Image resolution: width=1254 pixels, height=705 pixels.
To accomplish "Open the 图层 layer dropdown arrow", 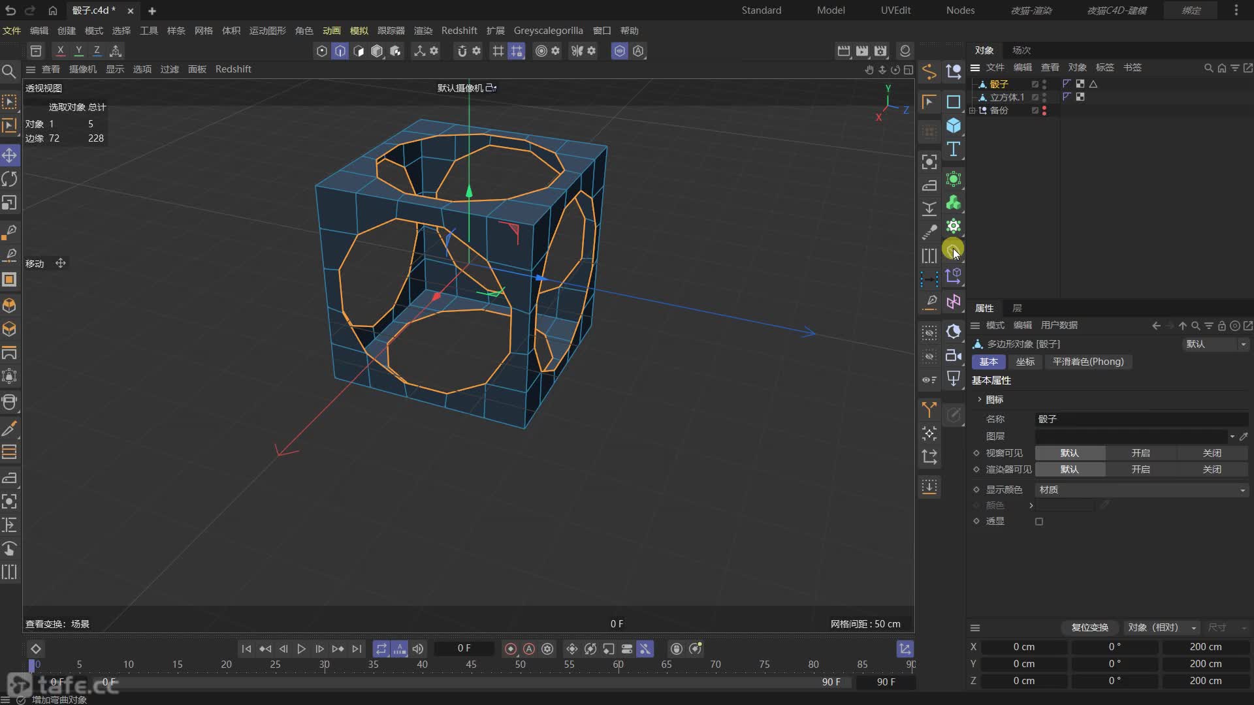I will point(1232,437).
